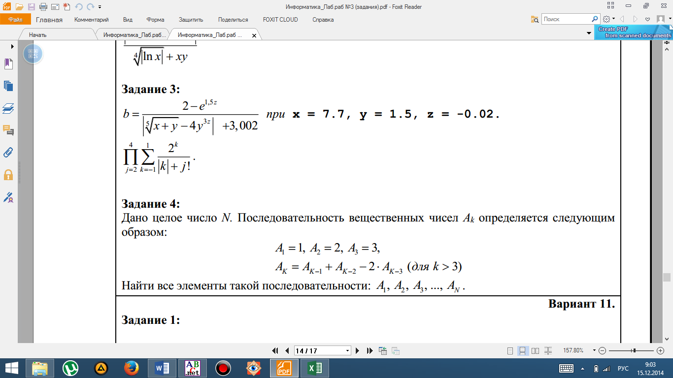
Task: Click the folder search icon beside search box
Action: click(535, 19)
